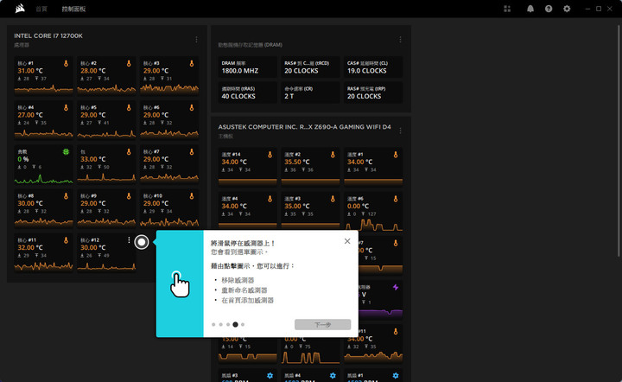Click the 31.00 °C reading on 核心 #1
Viewport: 622px width, 382px height.
click(30, 71)
